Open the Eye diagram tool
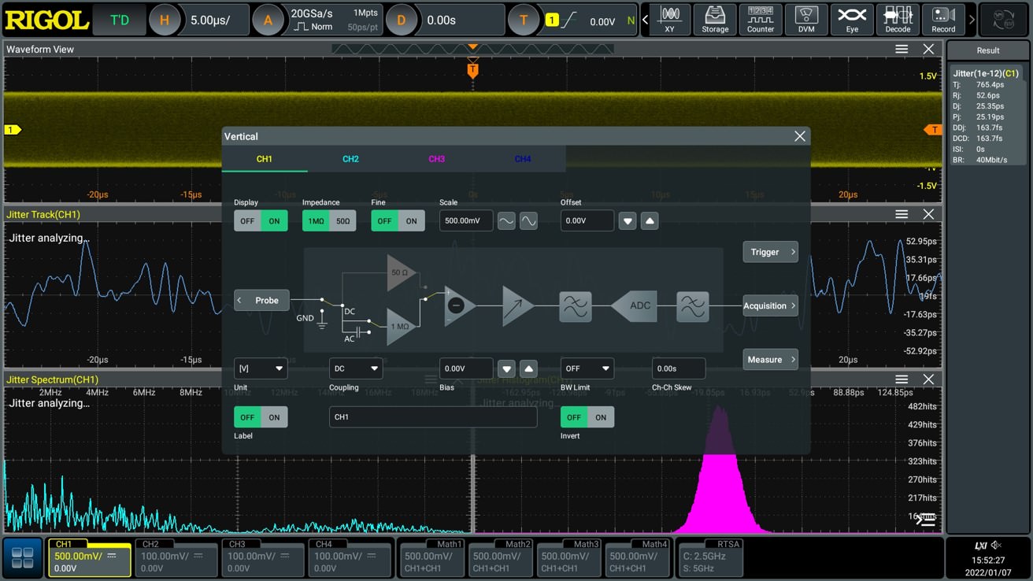 [852, 20]
